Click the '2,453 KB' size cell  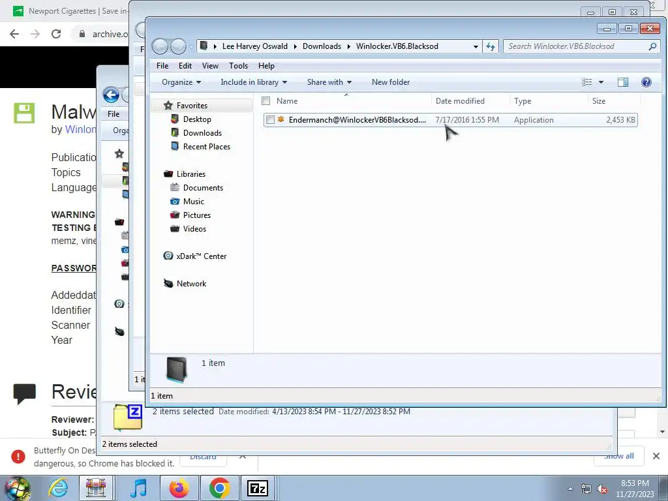tap(621, 120)
